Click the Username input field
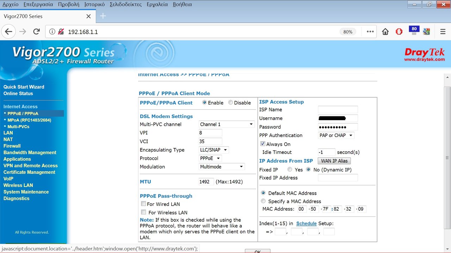This screenshot has height=253, width=451. coord(338,118)
